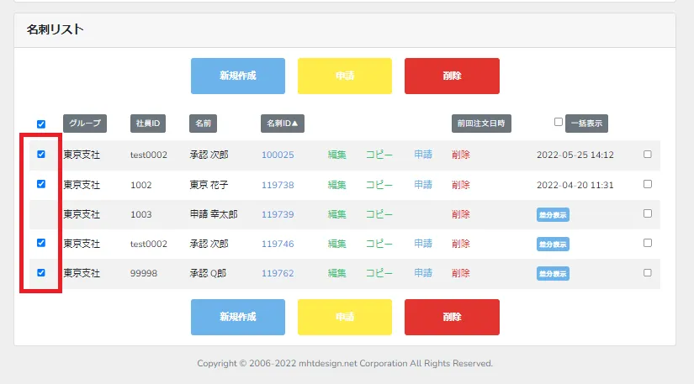Click the bottom 新規作成 button
The height and width of the screenshot is (384, 694).
click(x=238, y=318)
